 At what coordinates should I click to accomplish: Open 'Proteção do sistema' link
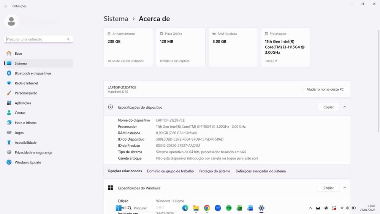click(x=215, y=171)
